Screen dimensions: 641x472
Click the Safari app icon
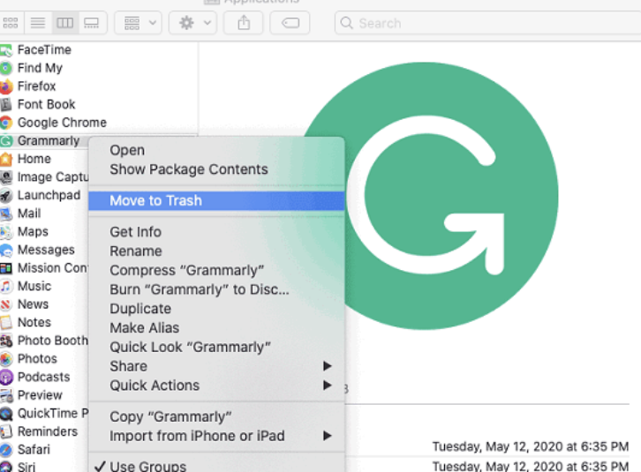point(6,450)
